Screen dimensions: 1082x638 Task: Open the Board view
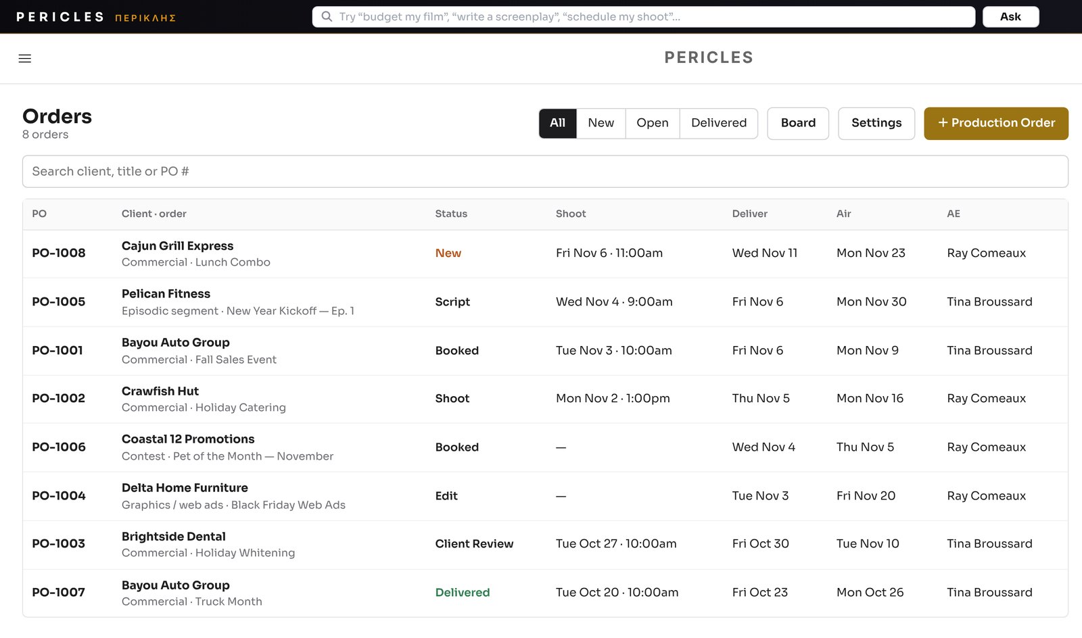[798, 123]
